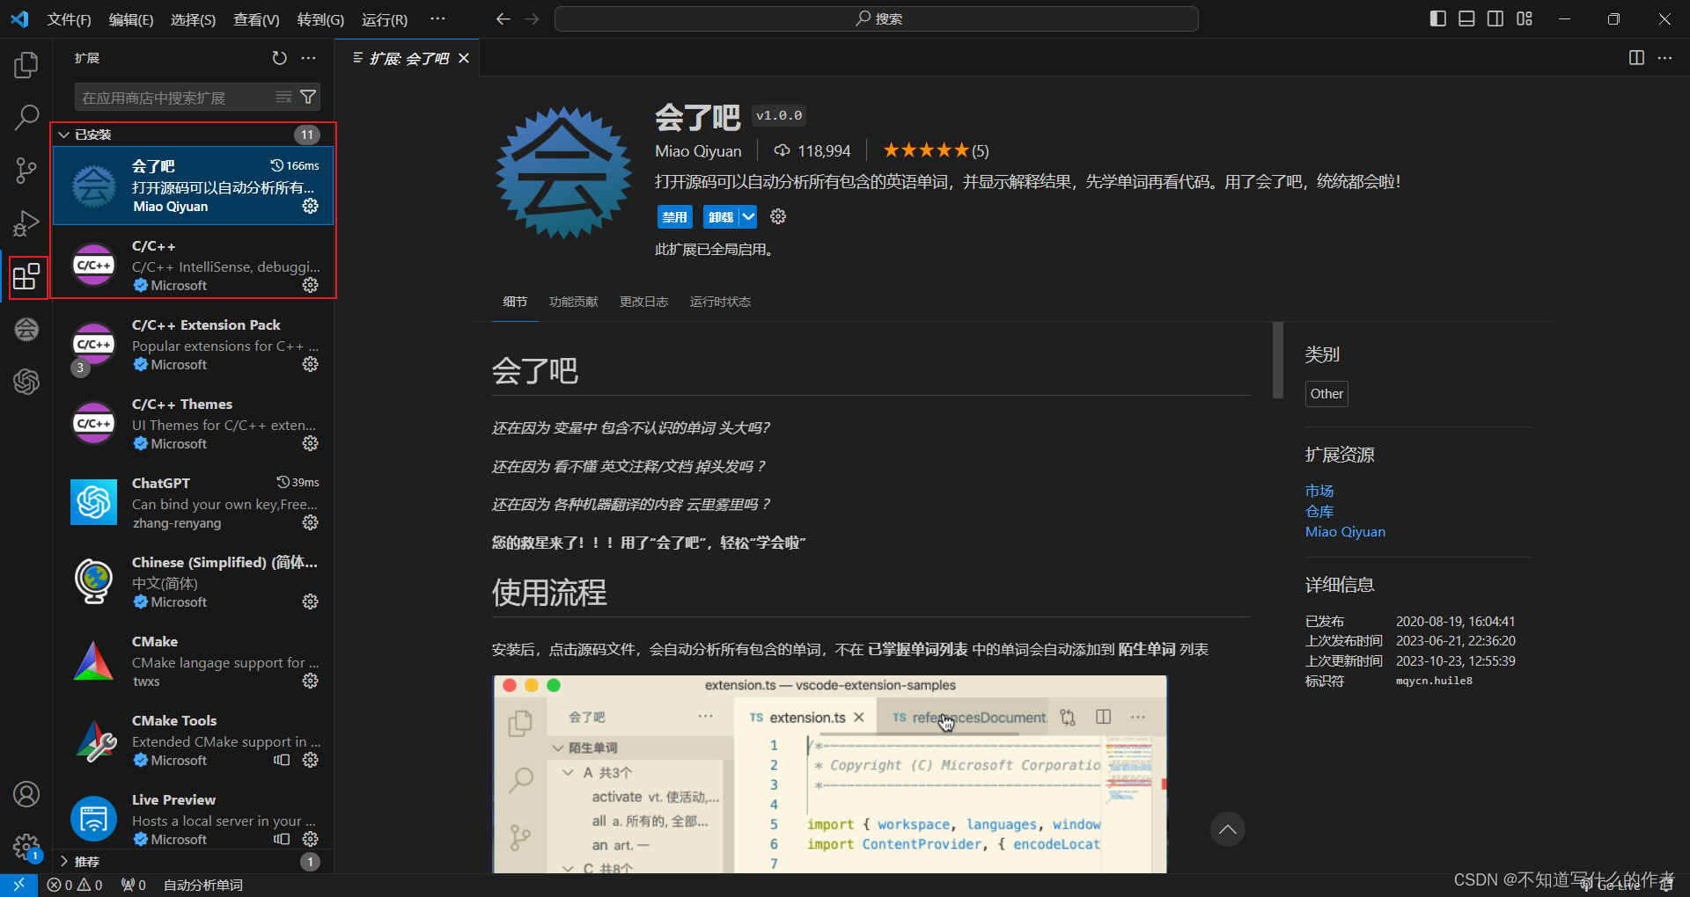Click the details page vertical scrollbar

click(1278, 360)
